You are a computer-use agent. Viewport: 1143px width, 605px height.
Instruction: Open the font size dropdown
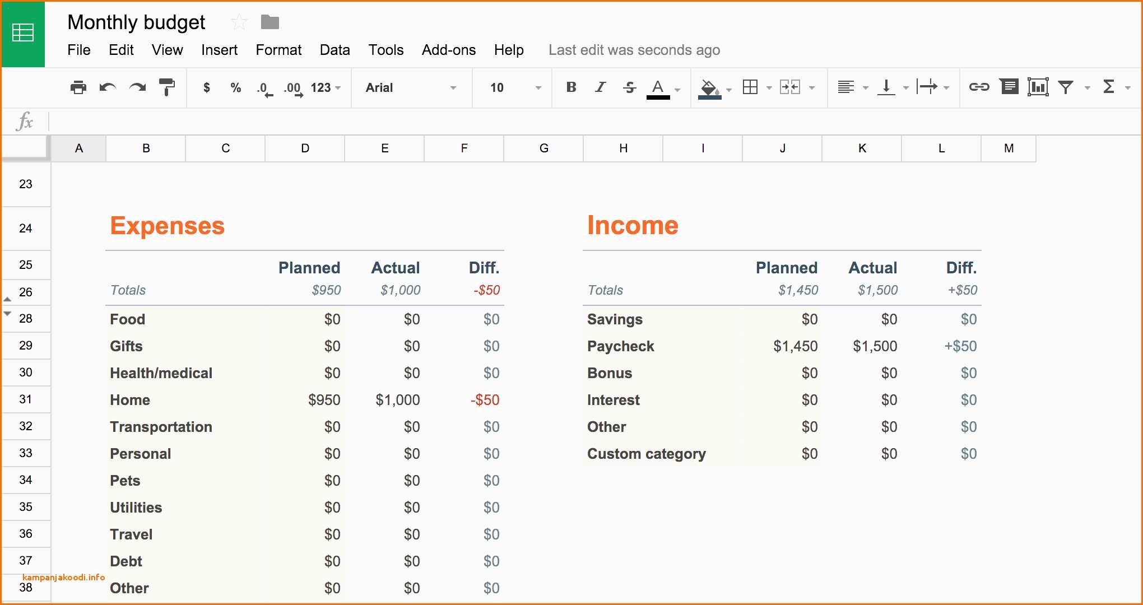(x=511, y=87)
